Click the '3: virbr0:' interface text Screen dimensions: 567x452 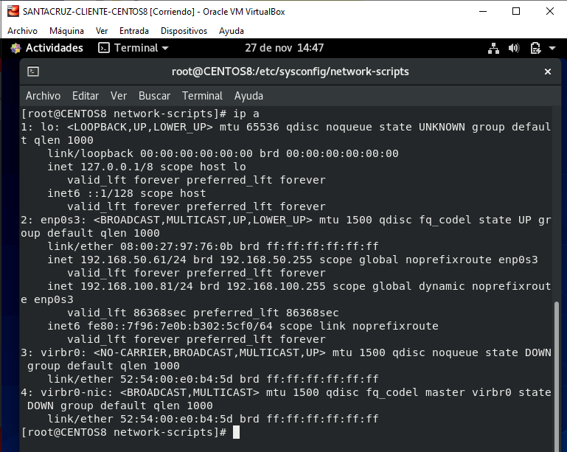(x=54, y=352)
